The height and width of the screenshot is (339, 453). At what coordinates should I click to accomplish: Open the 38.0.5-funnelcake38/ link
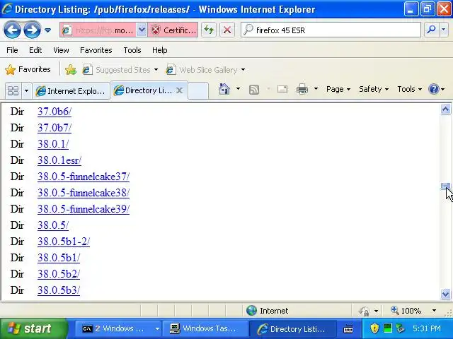(x=84, y=193)
